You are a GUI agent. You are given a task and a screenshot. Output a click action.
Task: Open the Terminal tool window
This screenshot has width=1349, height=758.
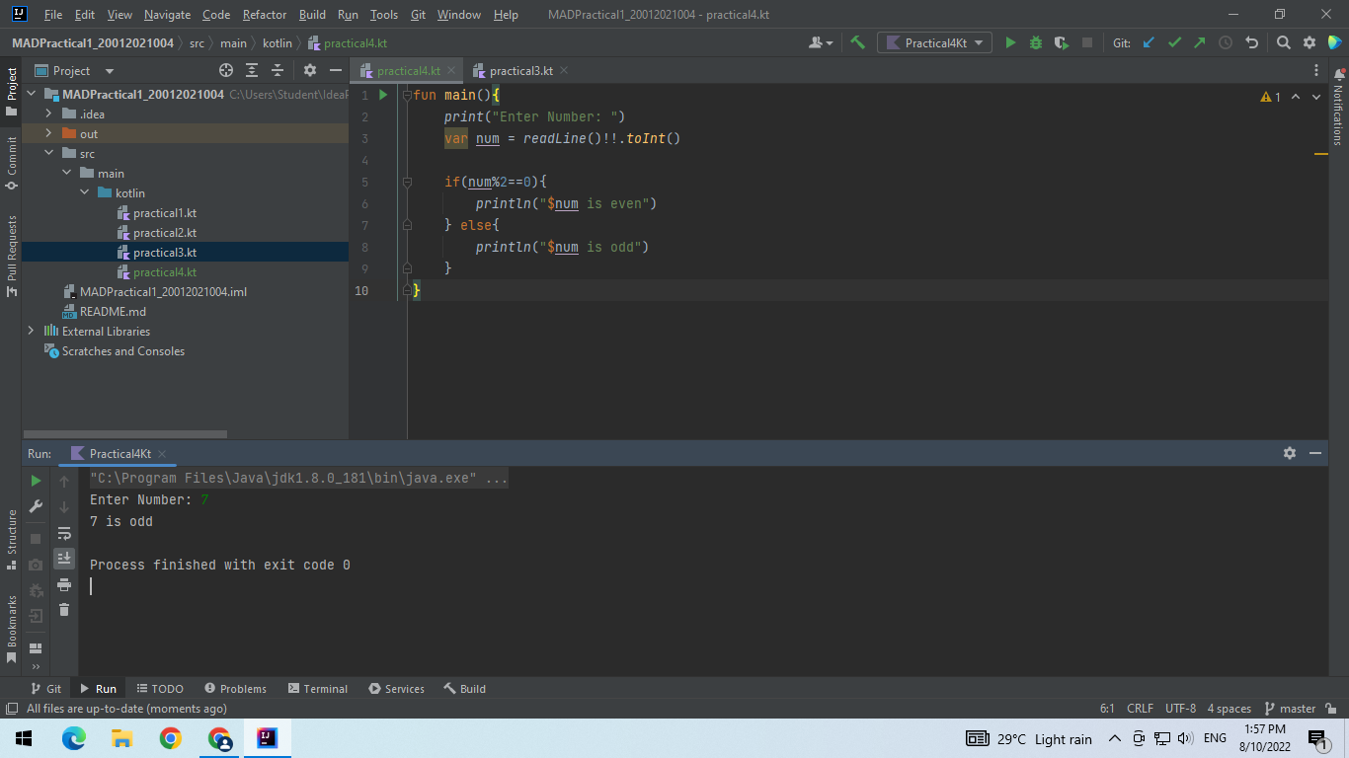[x=317, y=688]
